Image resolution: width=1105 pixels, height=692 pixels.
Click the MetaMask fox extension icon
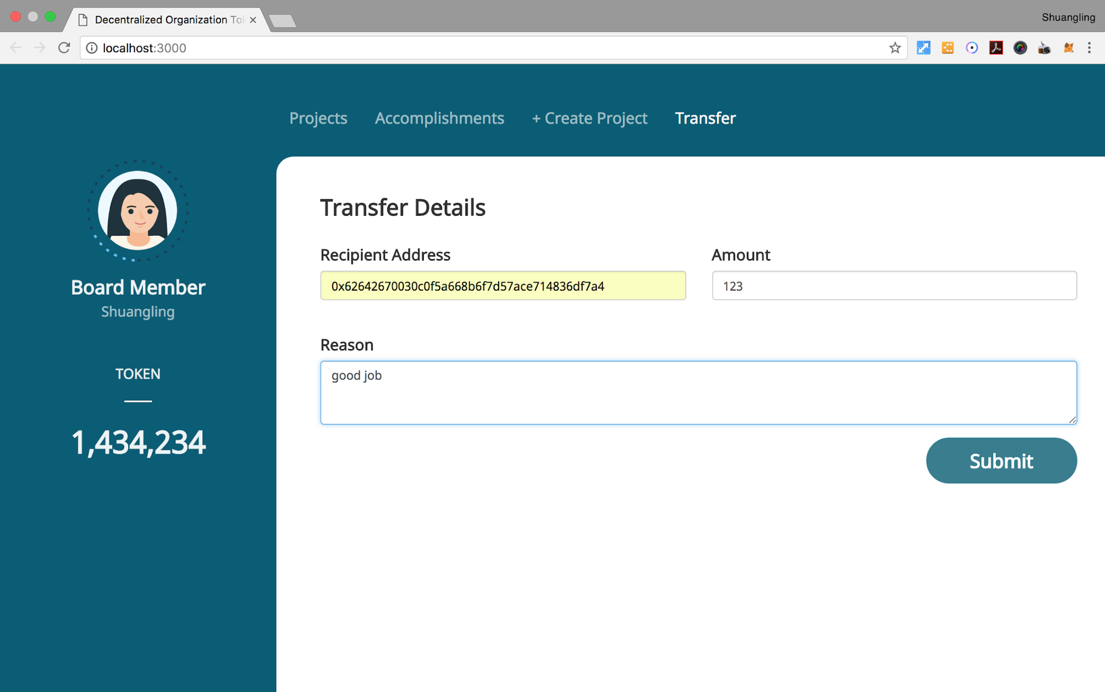click(x=1068, y=48)
